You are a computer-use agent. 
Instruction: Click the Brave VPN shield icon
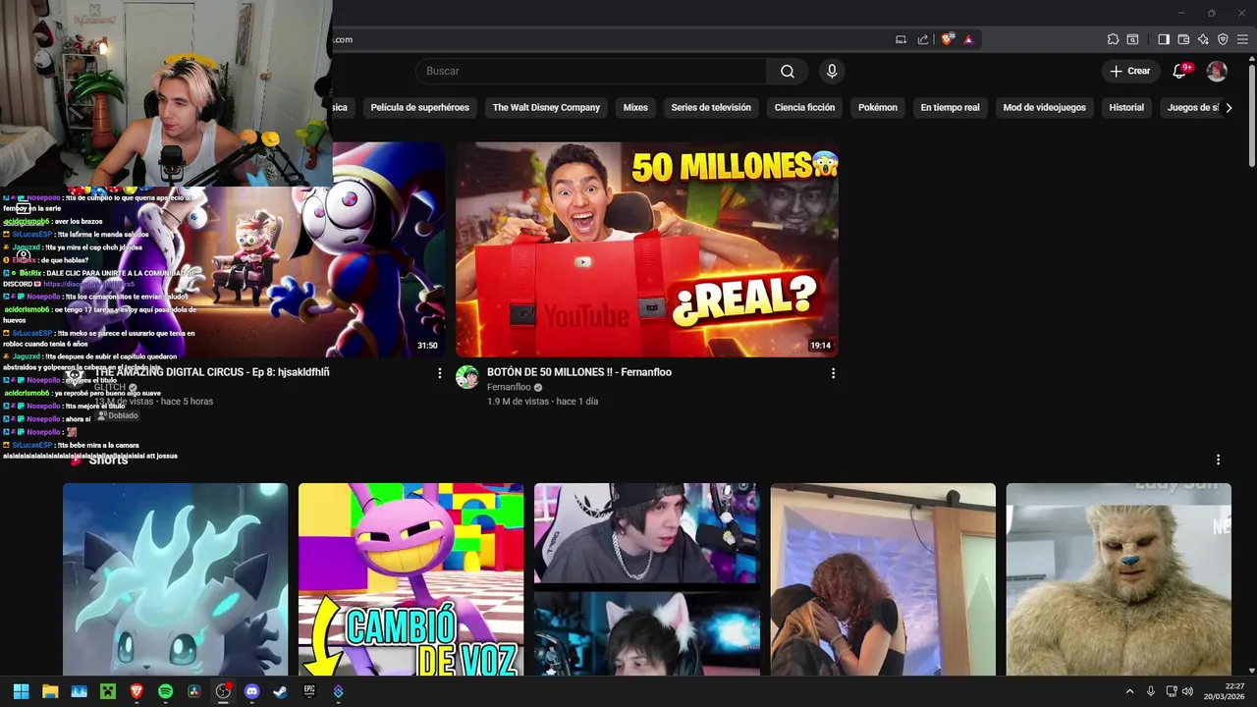(1223, 39)
